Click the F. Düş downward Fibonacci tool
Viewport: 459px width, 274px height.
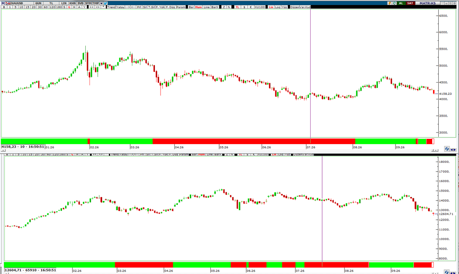point(170,7)
